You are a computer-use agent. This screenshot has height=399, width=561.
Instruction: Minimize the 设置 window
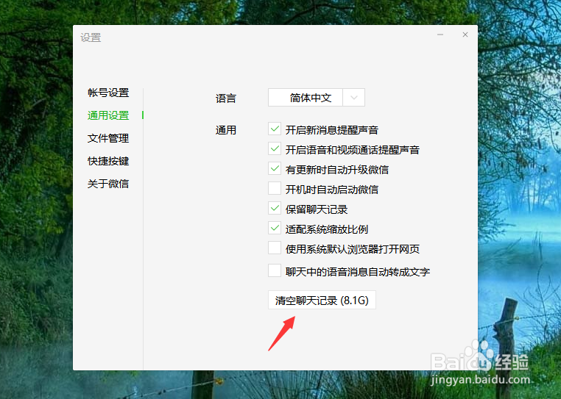tap(440, 35)
